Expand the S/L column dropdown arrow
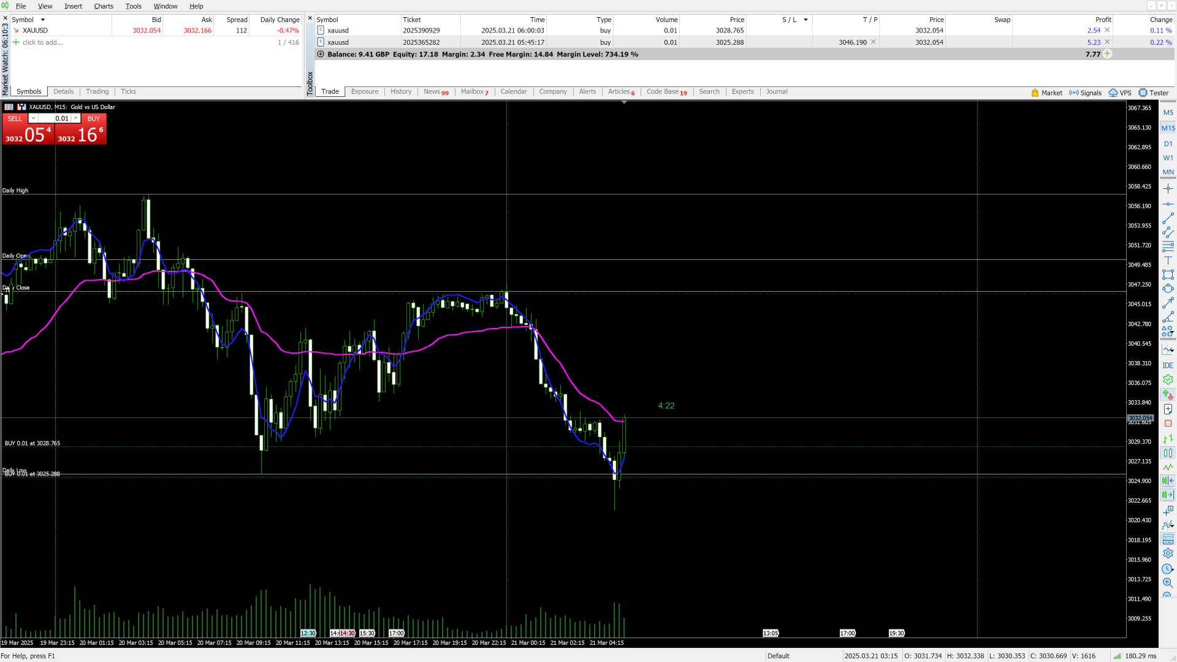 coord(806,20)
